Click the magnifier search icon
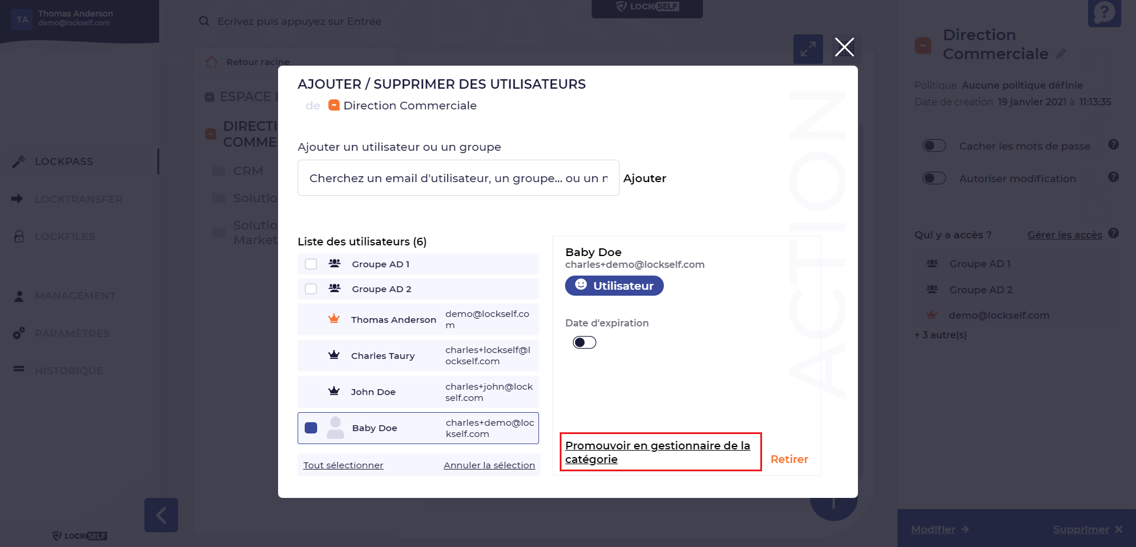Image resolution: width=1136 pixels, height=547 pixels. pyautogui.click(x=204, y=21)
